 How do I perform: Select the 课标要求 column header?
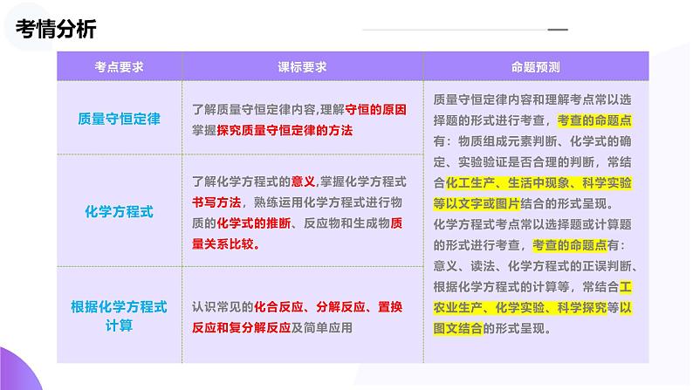coord(302,67)
